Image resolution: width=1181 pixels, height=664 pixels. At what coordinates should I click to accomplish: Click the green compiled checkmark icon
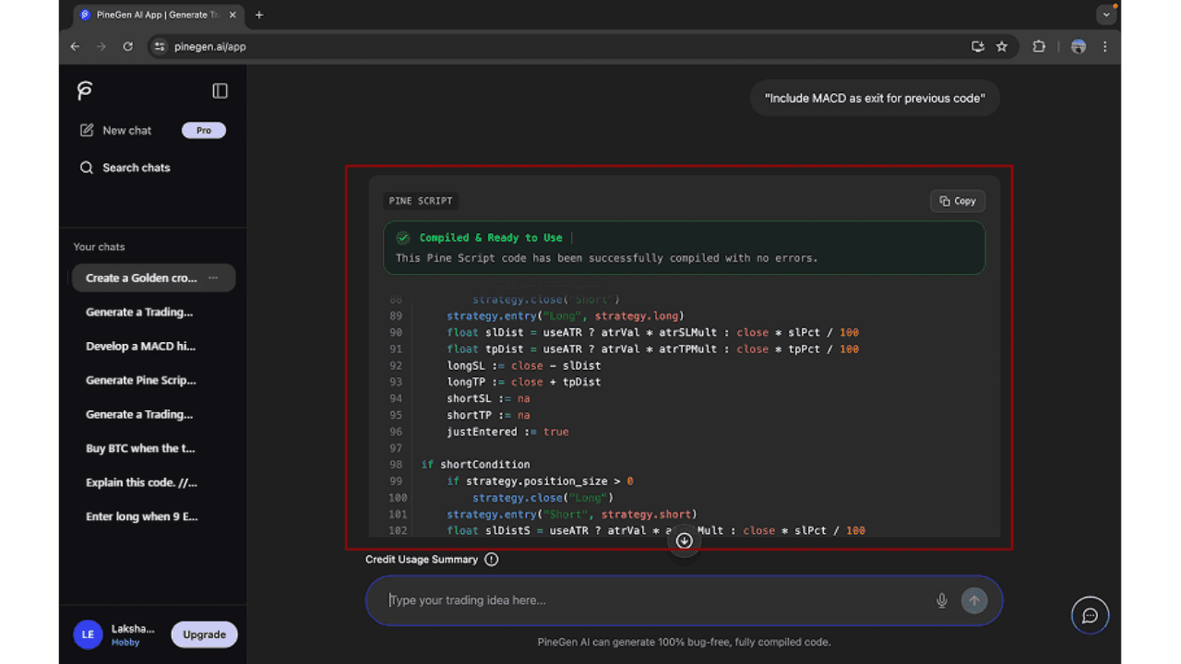[x=402, y=238]
